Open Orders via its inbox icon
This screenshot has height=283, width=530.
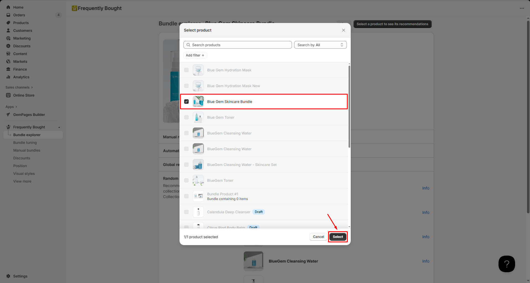click(x=8, y=15)
